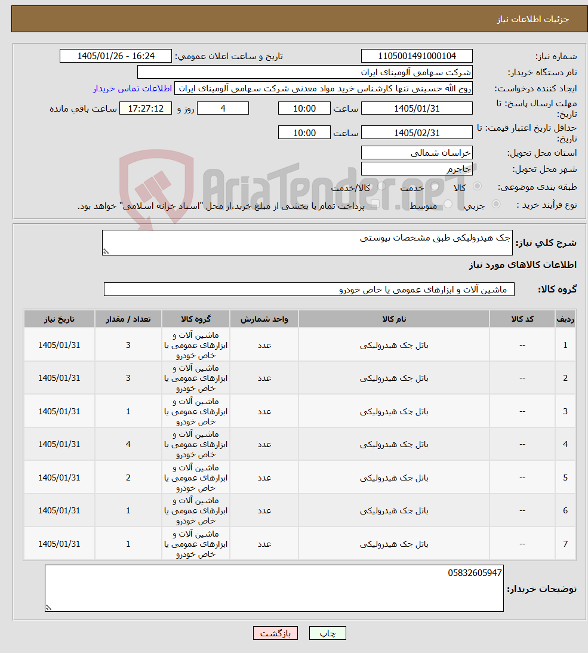
Task: Click the شهر محل تحویل field
Action: (417, 169)
